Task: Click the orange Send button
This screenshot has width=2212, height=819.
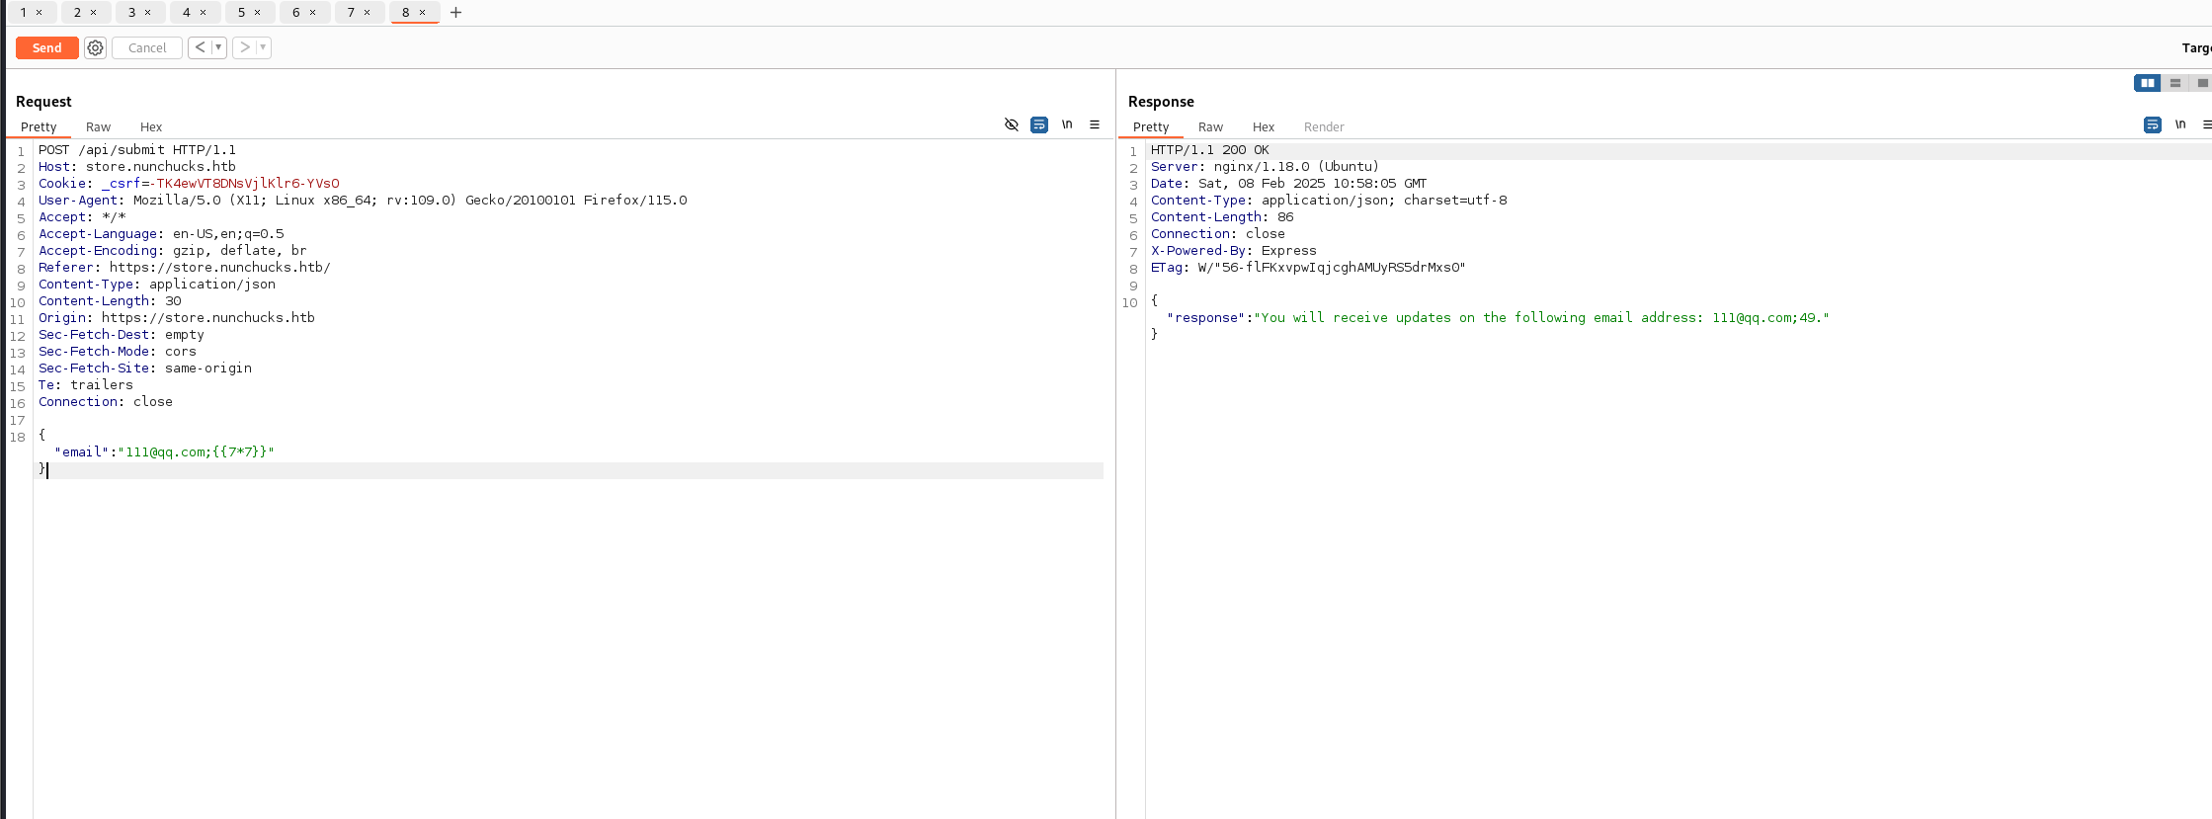Action: click(46, 47)
